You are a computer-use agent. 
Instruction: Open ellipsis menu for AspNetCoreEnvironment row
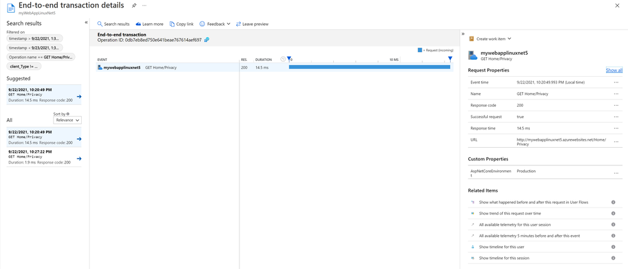point(615,173)
